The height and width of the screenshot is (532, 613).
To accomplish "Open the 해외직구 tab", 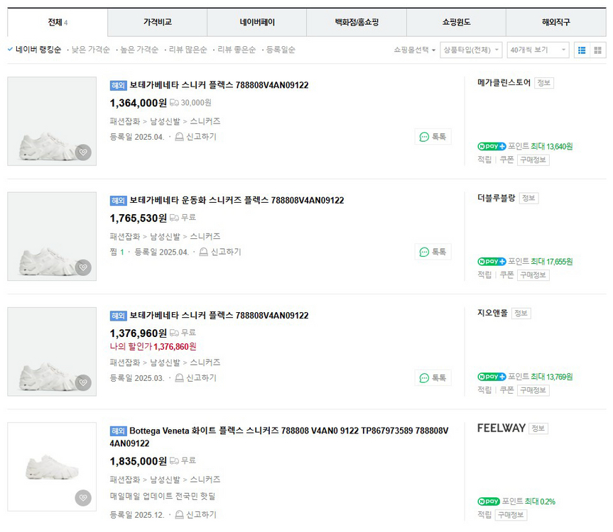I will tap(555, 23).
